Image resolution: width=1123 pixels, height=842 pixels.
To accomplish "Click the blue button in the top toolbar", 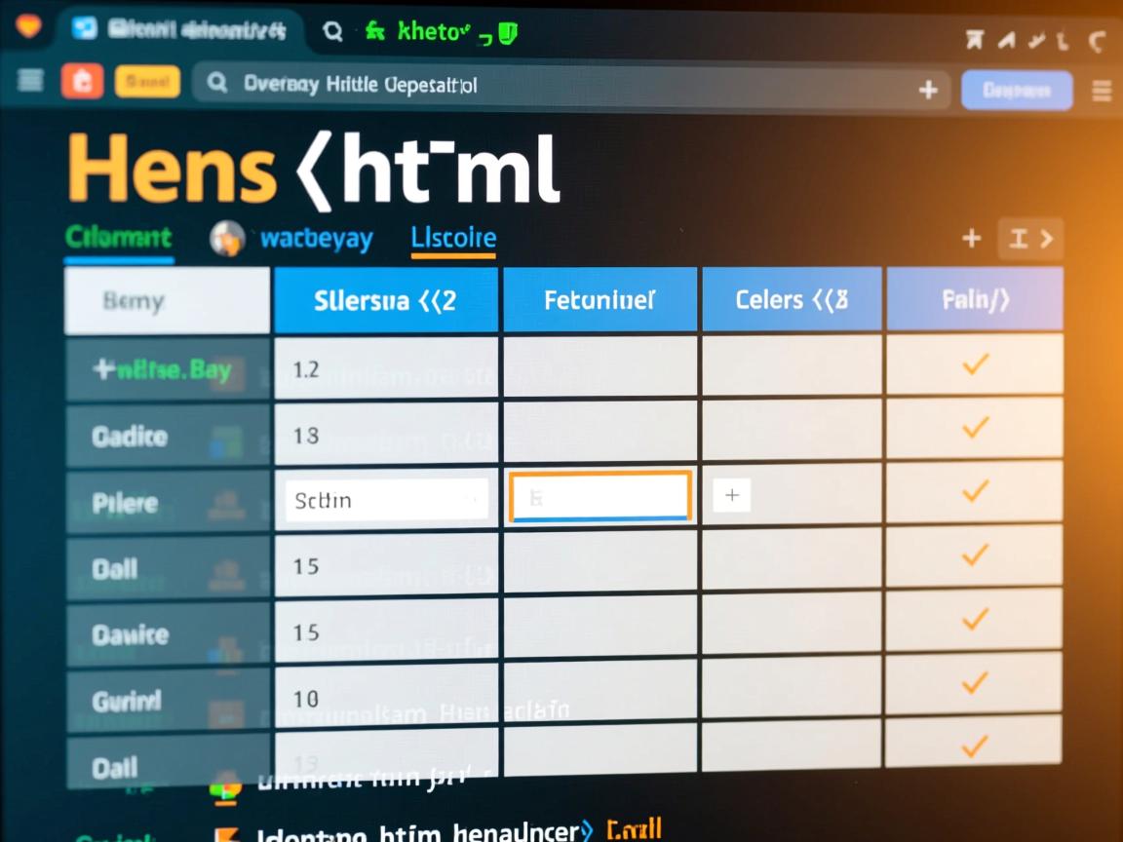I will point(1016,91).
